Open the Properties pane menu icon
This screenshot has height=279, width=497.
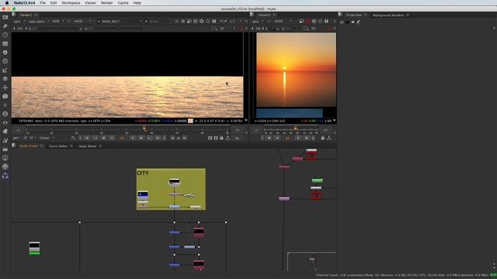pos(340,15)
